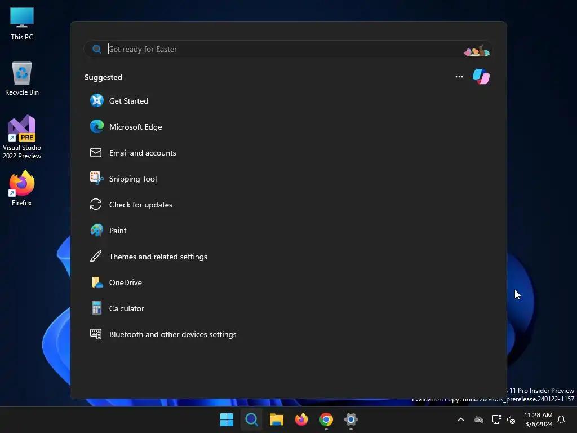Select the Firefox desktop shortcut
Image resolution: width=577 pixels, height=433 pixels.
22,188
